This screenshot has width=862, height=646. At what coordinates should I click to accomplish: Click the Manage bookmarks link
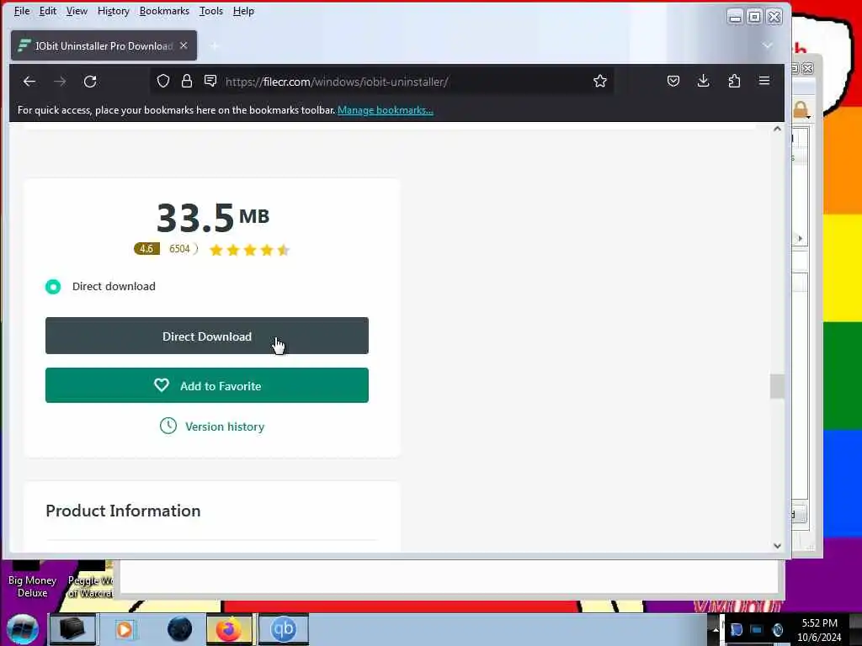click(x=386, y=110)
